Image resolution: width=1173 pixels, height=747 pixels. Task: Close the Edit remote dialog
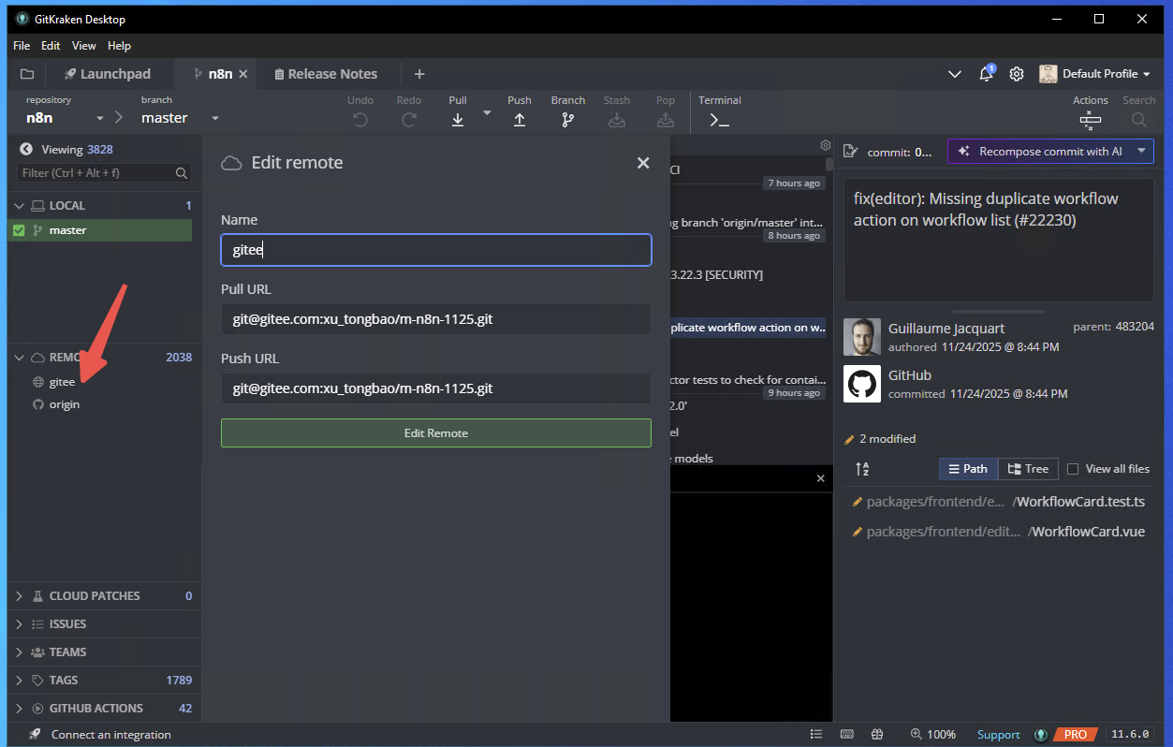click(x=643, y=163)
